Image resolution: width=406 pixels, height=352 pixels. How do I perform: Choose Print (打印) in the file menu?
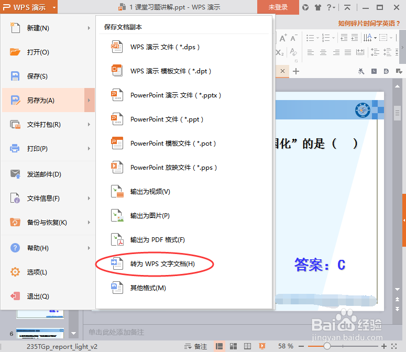pos(48,148)
